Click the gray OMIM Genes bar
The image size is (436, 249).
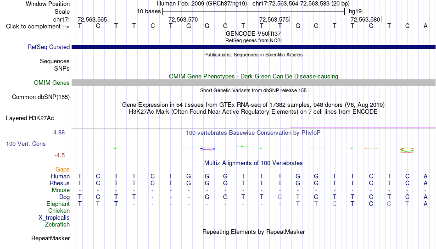254,83
